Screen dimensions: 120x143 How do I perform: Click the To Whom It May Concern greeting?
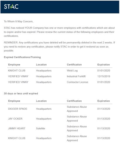[x=18, y=21]
